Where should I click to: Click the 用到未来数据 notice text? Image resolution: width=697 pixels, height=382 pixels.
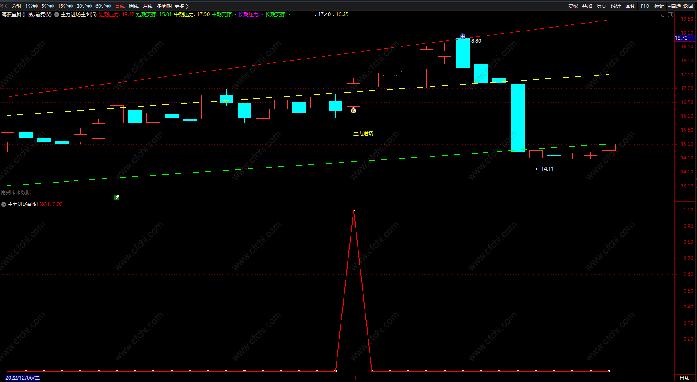click(x=16, y=192)
